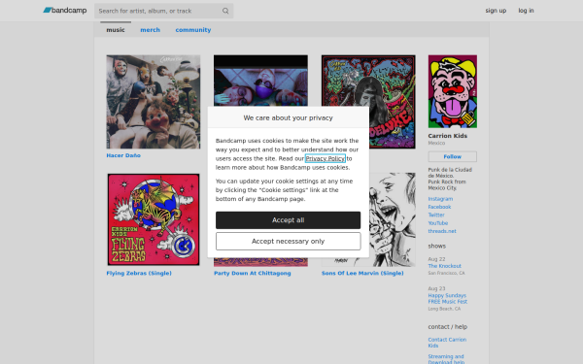Open Happy Sundays FREE Music Fest link
Screen dimensions: 583x364
pos(447,298)
